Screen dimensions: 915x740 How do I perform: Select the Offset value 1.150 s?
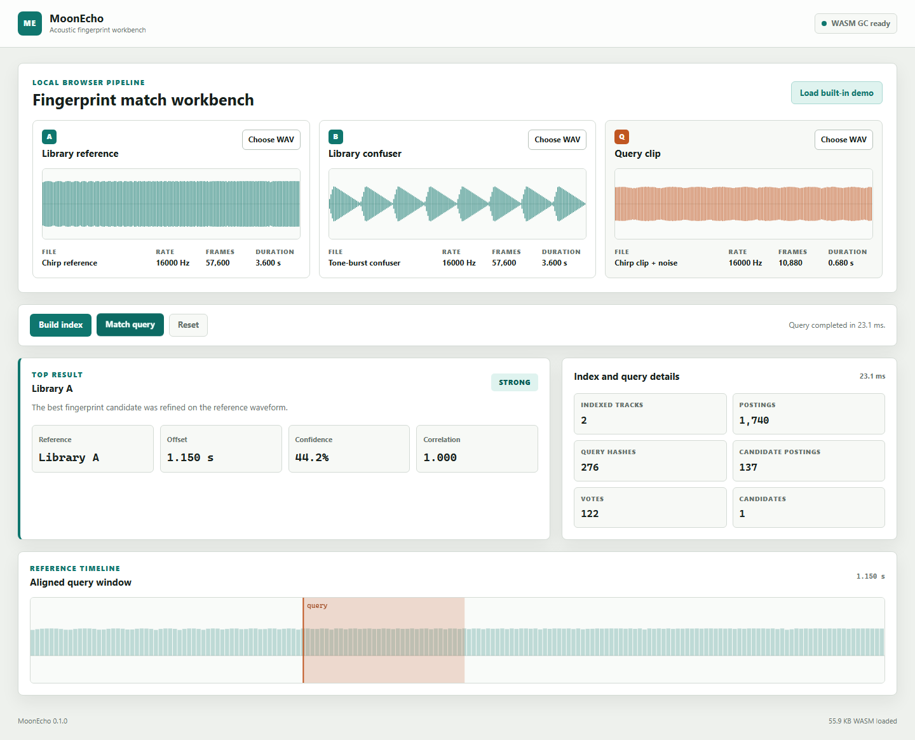point(190,457)
